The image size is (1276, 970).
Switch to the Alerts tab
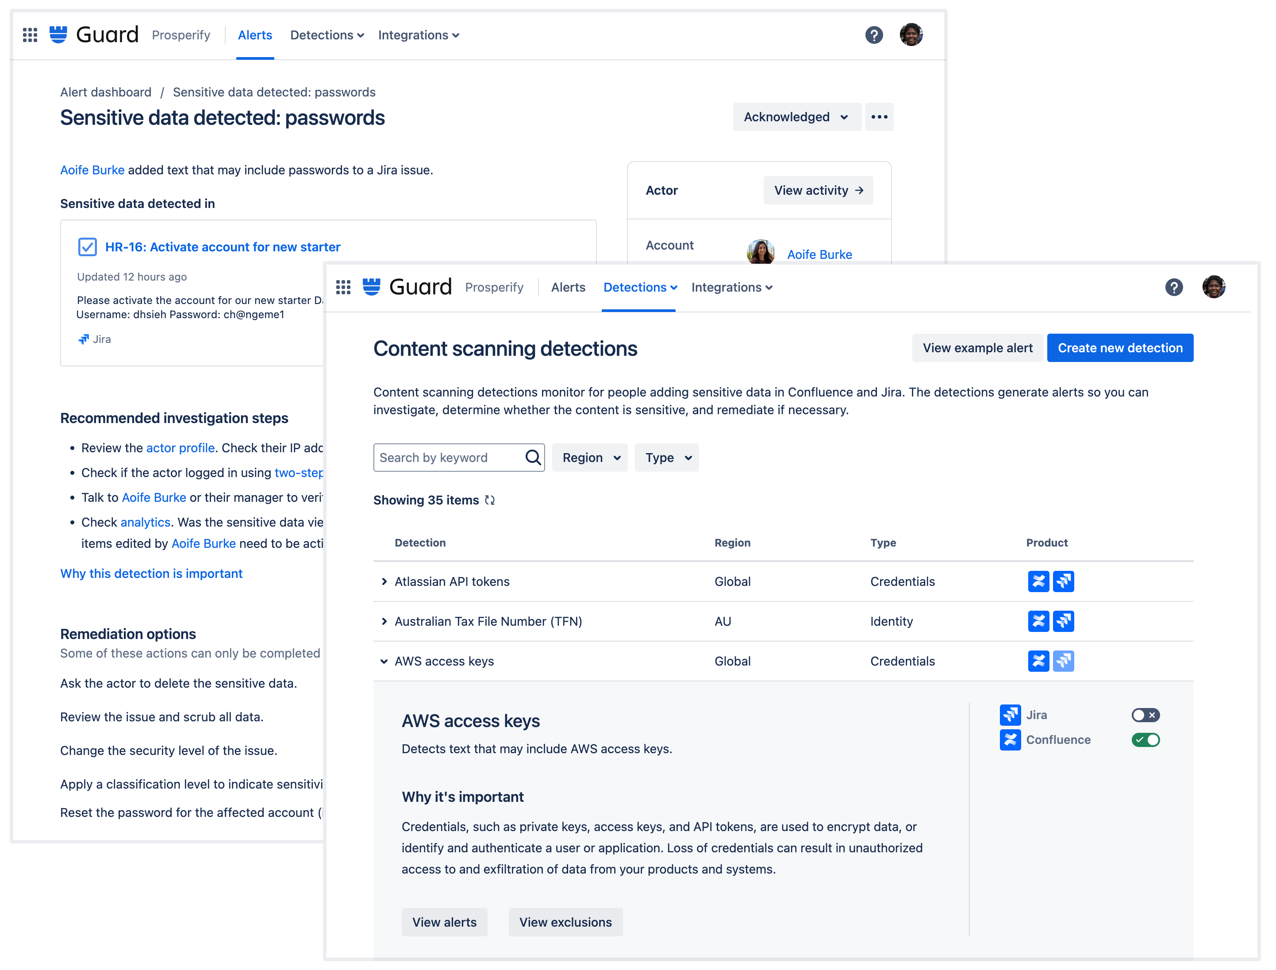coord(568,287)
